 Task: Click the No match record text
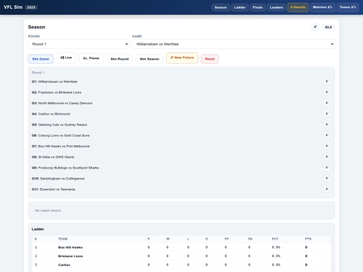coord(48,210)
